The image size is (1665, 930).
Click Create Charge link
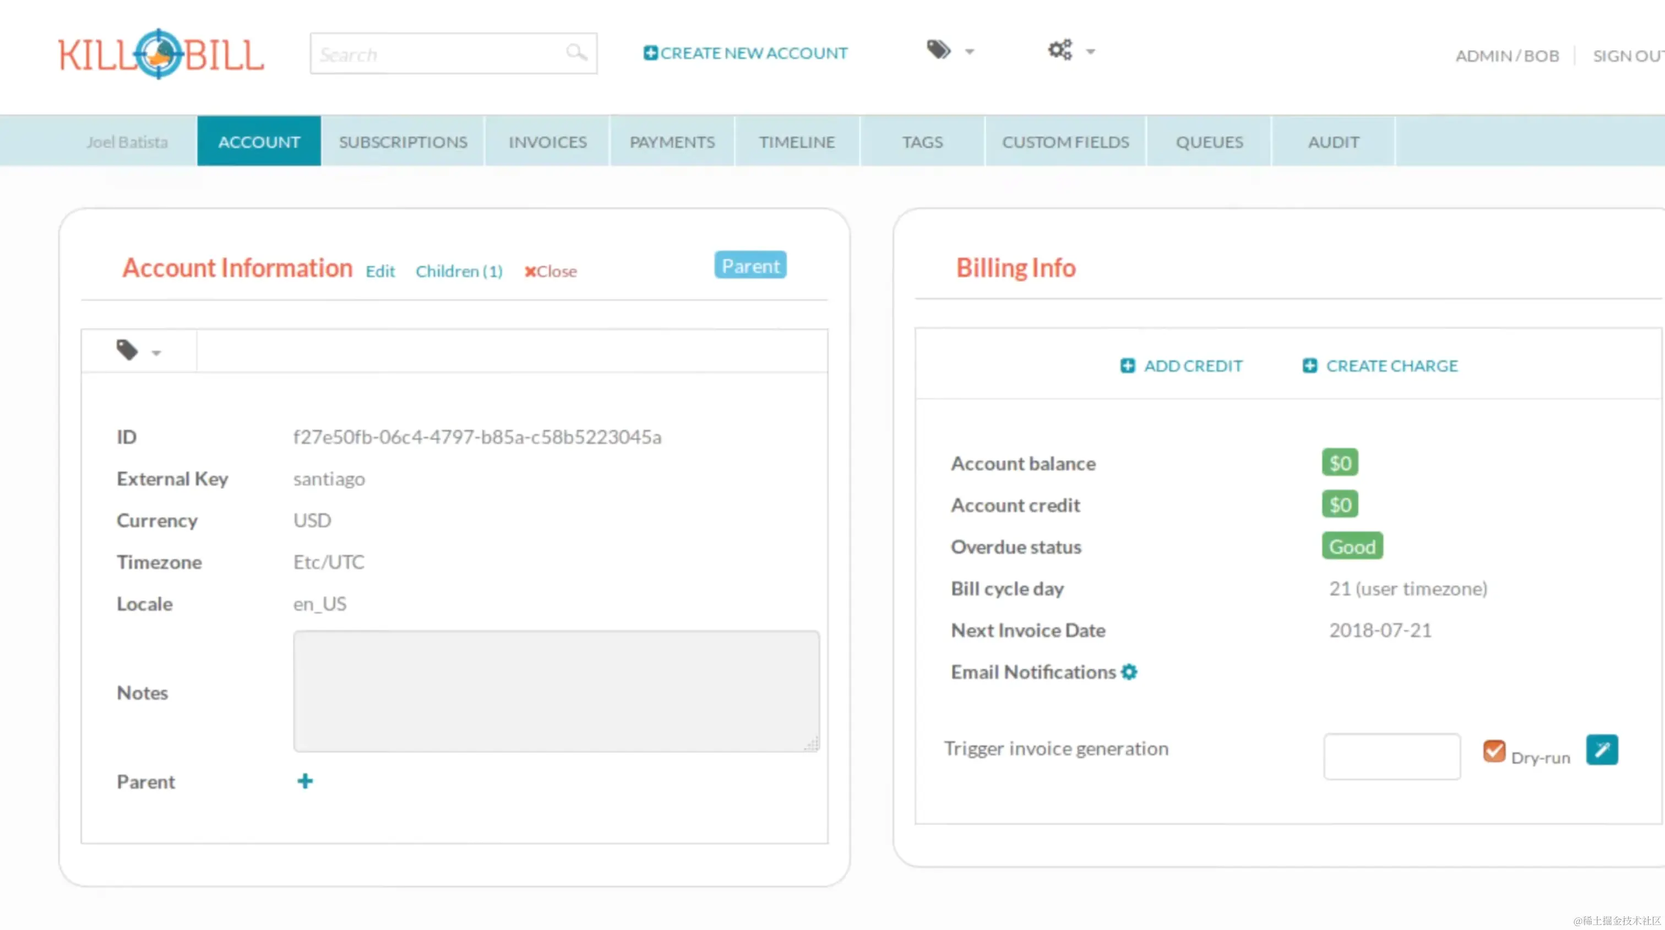point(1380,366)
